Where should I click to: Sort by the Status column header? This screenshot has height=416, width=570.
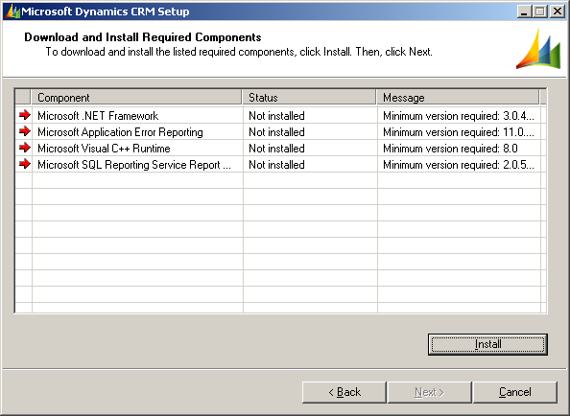pos(309,97)
